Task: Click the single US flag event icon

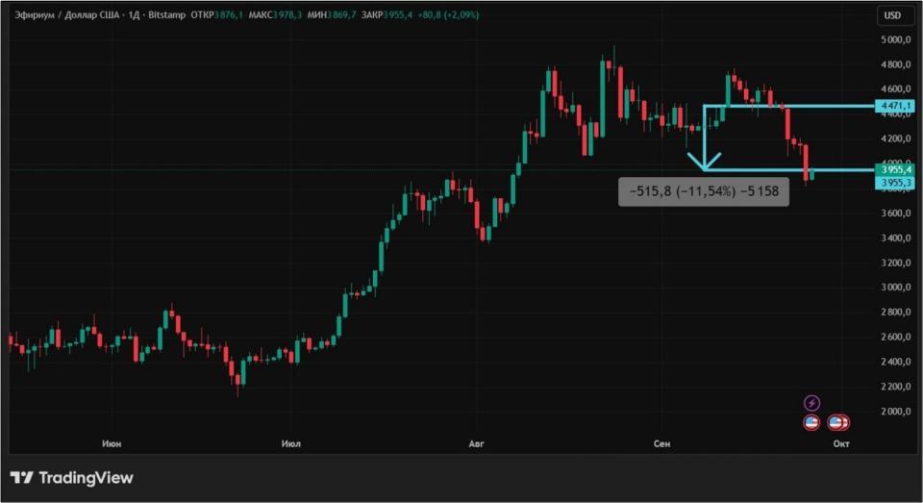Action: tap(811, 422)
